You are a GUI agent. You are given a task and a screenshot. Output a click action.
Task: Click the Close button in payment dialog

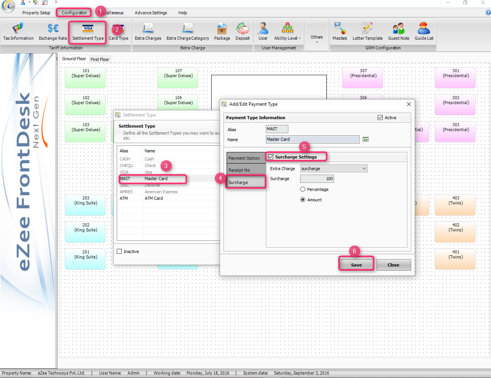pos(393,265)
